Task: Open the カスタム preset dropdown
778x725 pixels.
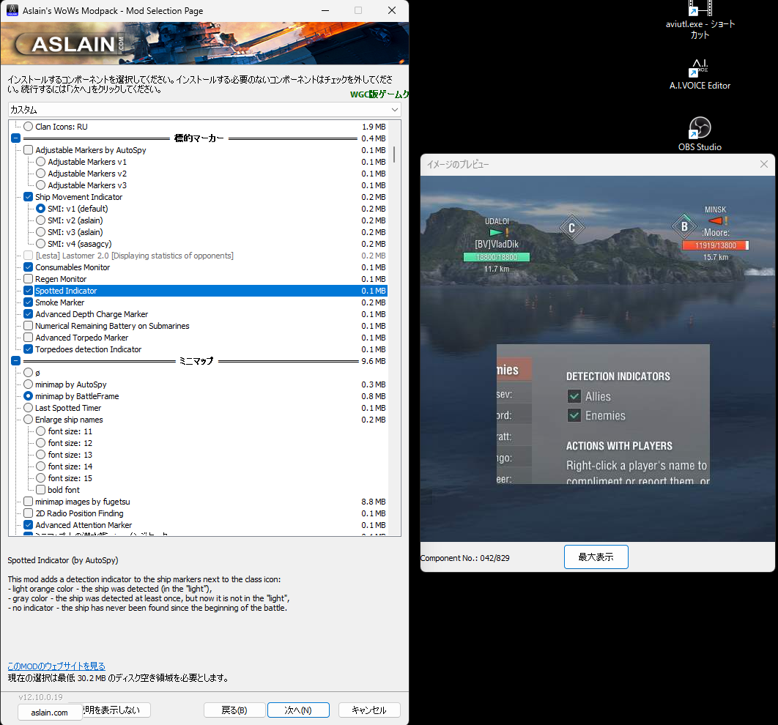Action: coord(396,109)
